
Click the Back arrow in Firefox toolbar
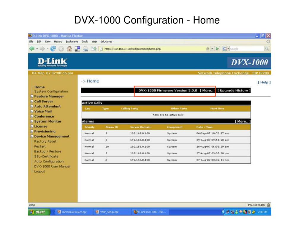[x=32, y=49]
